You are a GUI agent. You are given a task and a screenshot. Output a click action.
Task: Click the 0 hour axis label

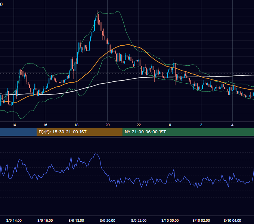pos(170,125)
